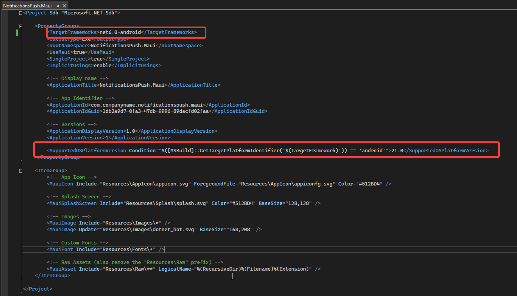Collapse the Project root element

(x=20, y=12)
